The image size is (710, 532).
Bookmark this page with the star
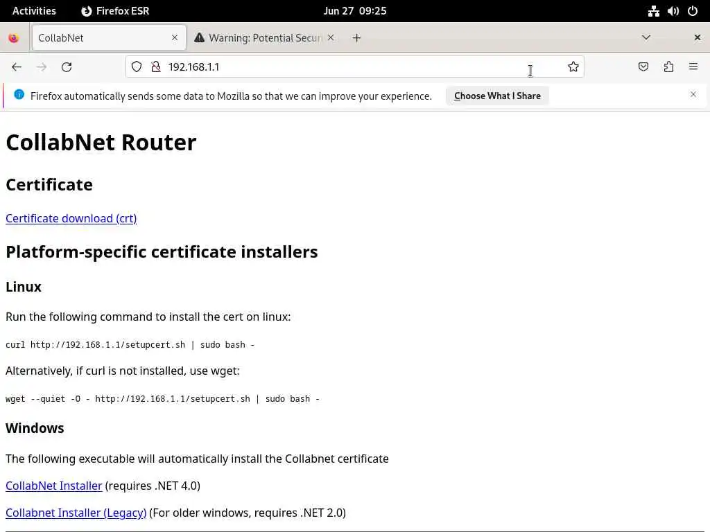[573, 67]
